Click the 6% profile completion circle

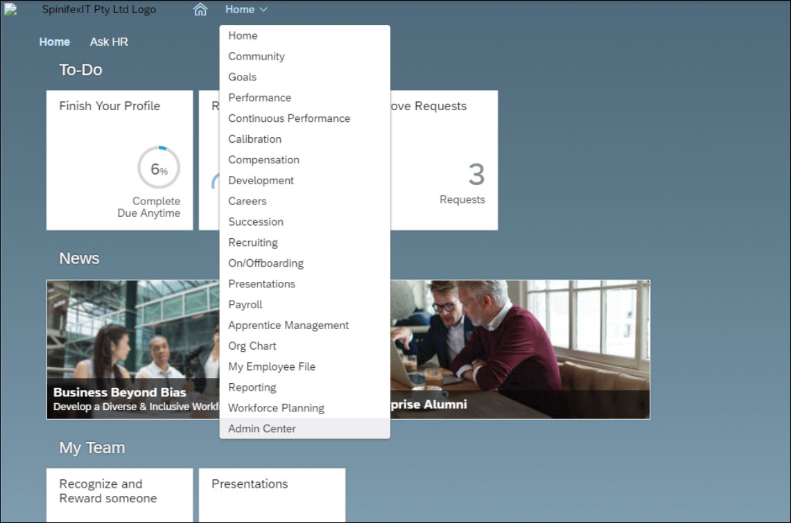tap(159, 168)
